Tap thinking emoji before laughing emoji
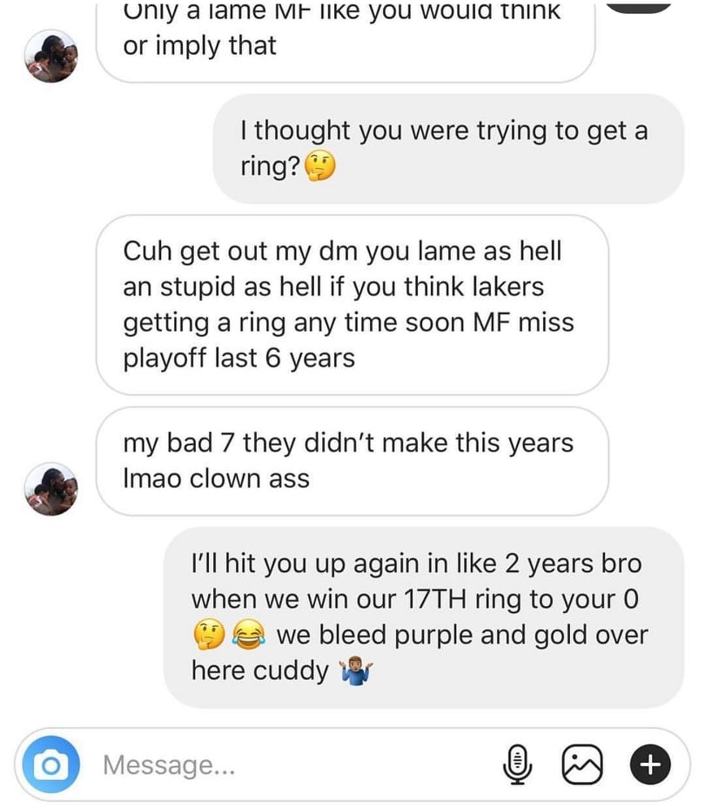Screen dimensions: 705x808 (209, 635)
